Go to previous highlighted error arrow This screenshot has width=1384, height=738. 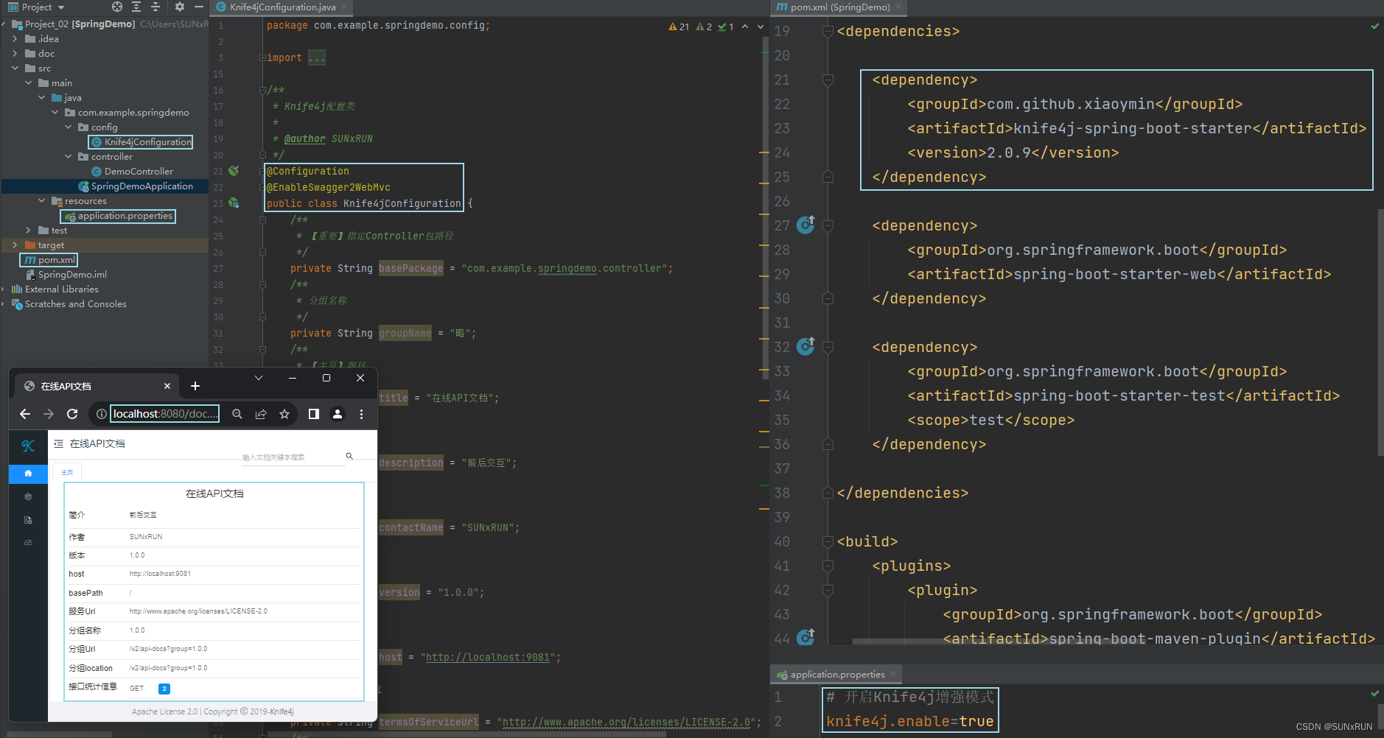click(745, 27)
